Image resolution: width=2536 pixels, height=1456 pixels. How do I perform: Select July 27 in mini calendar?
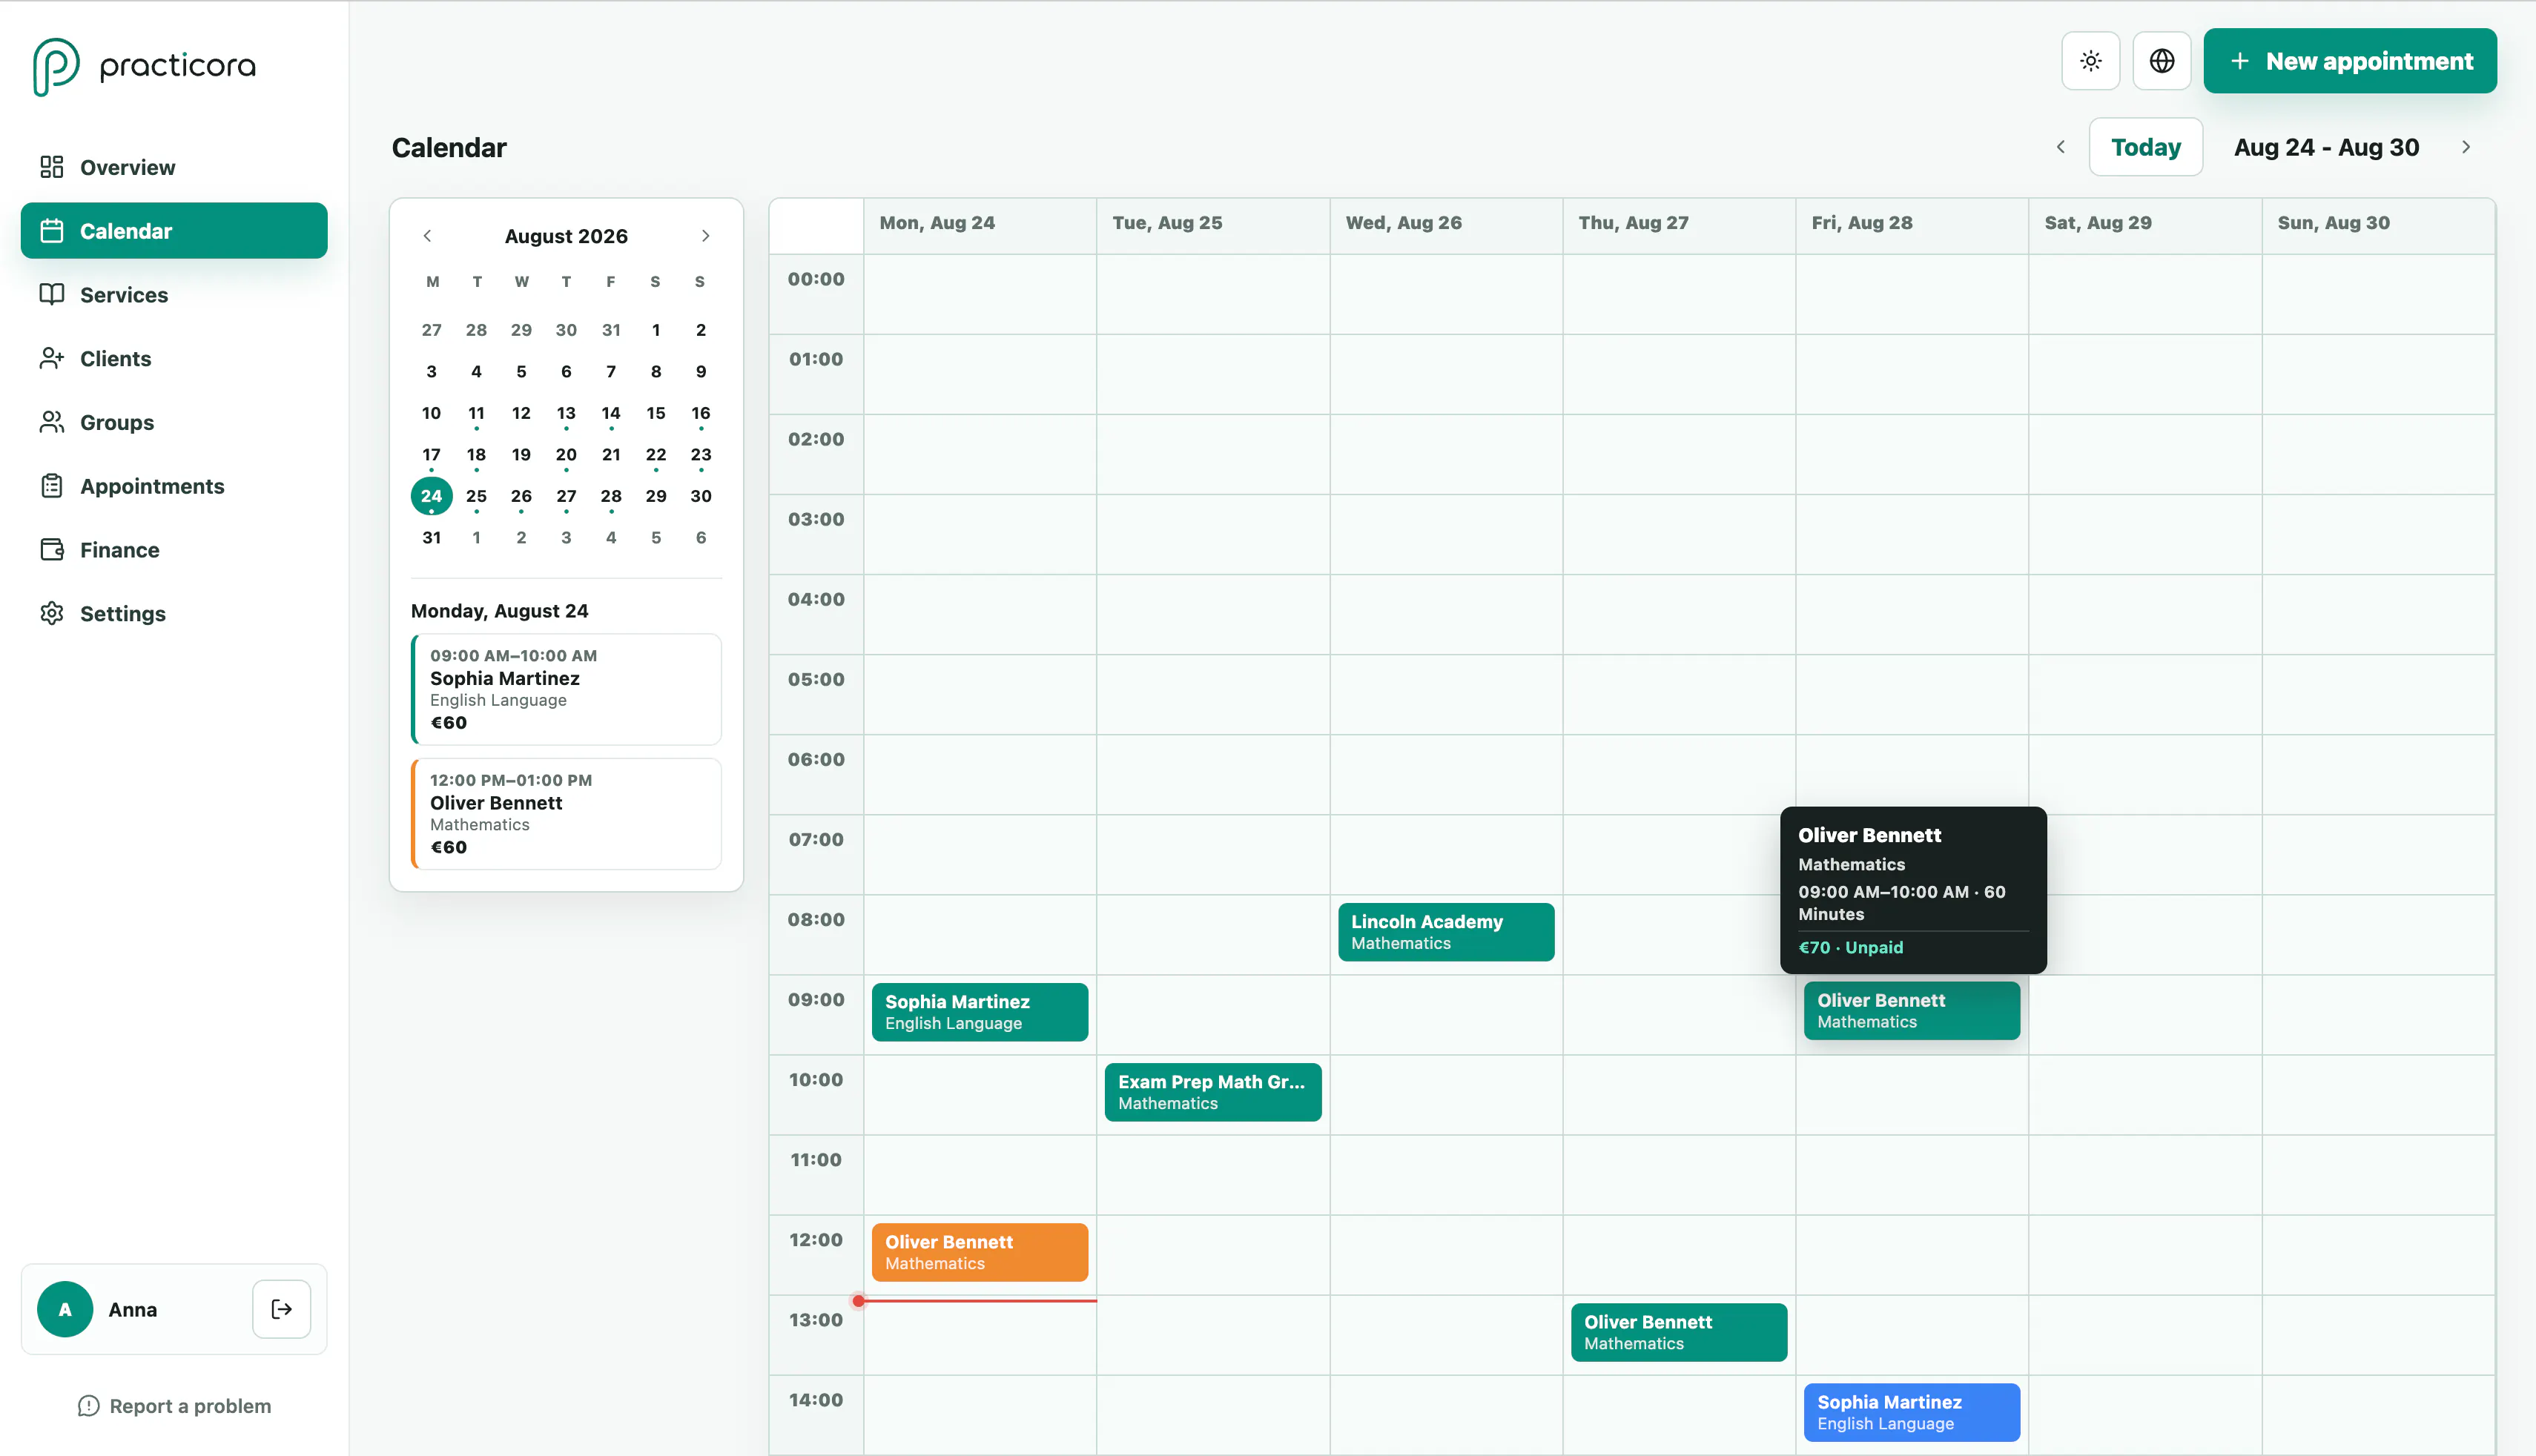pyautogui.click(x=431, y=330)
